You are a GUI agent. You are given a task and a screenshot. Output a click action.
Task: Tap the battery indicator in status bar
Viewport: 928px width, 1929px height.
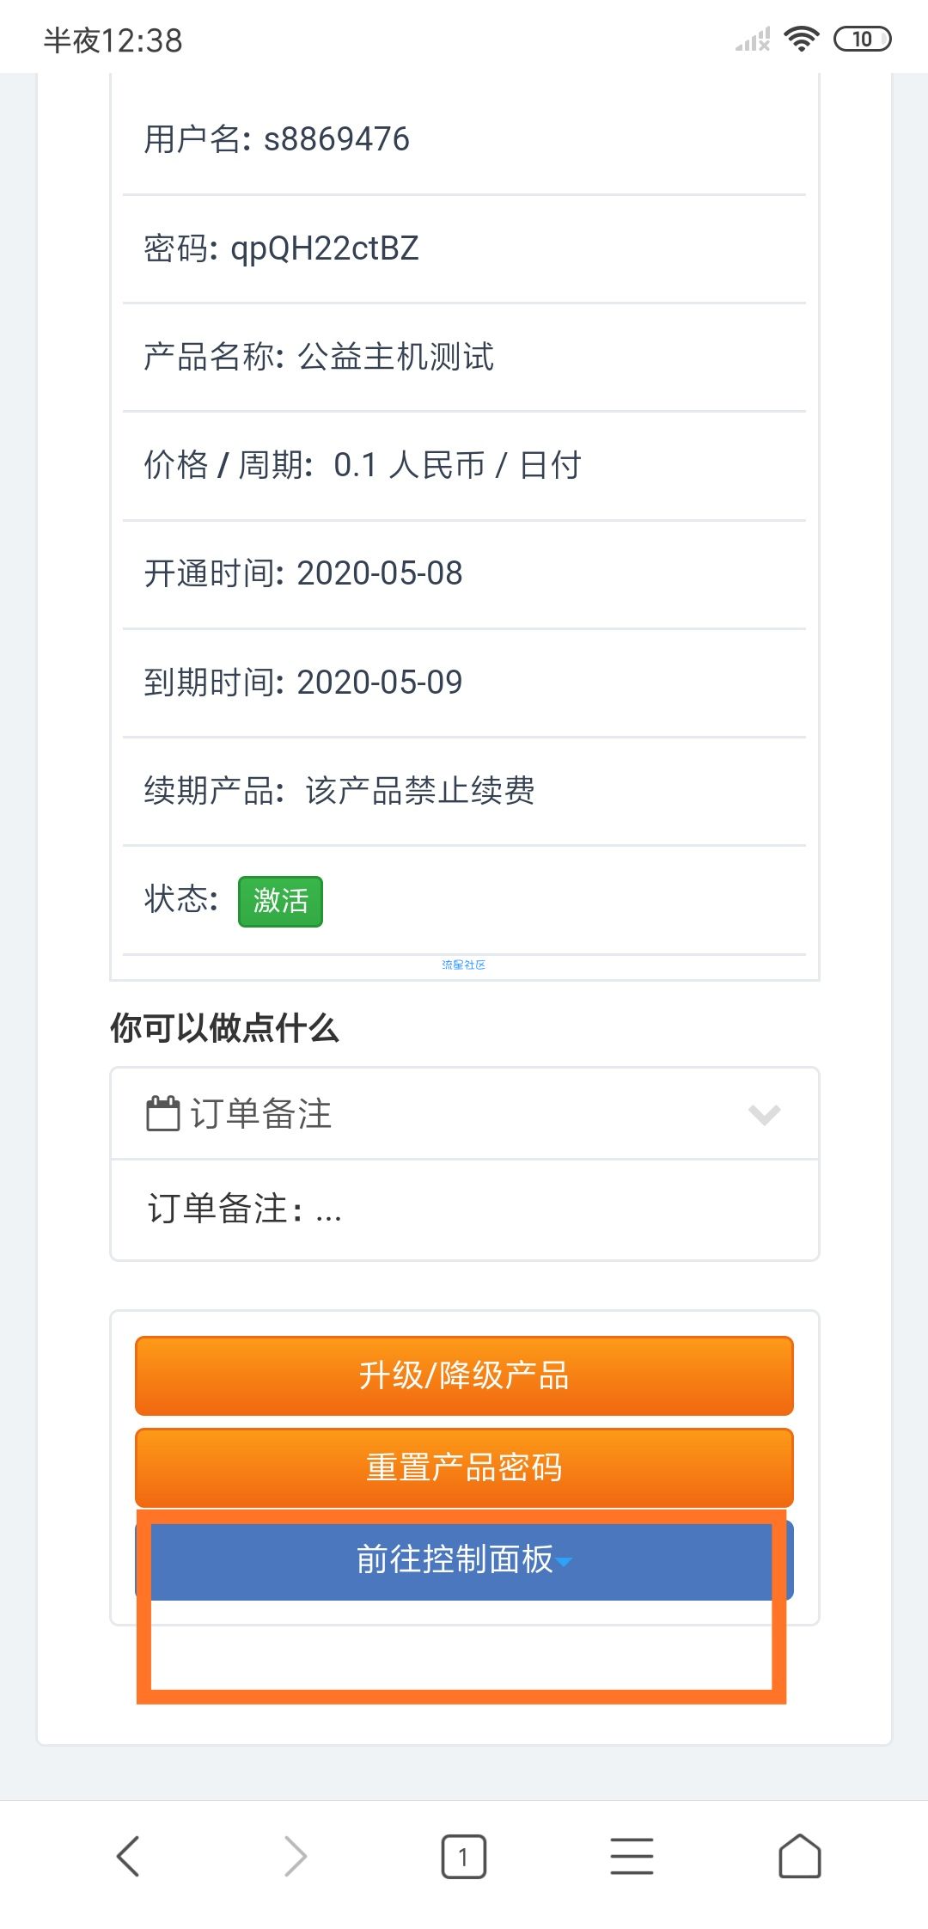click(862, 39)
